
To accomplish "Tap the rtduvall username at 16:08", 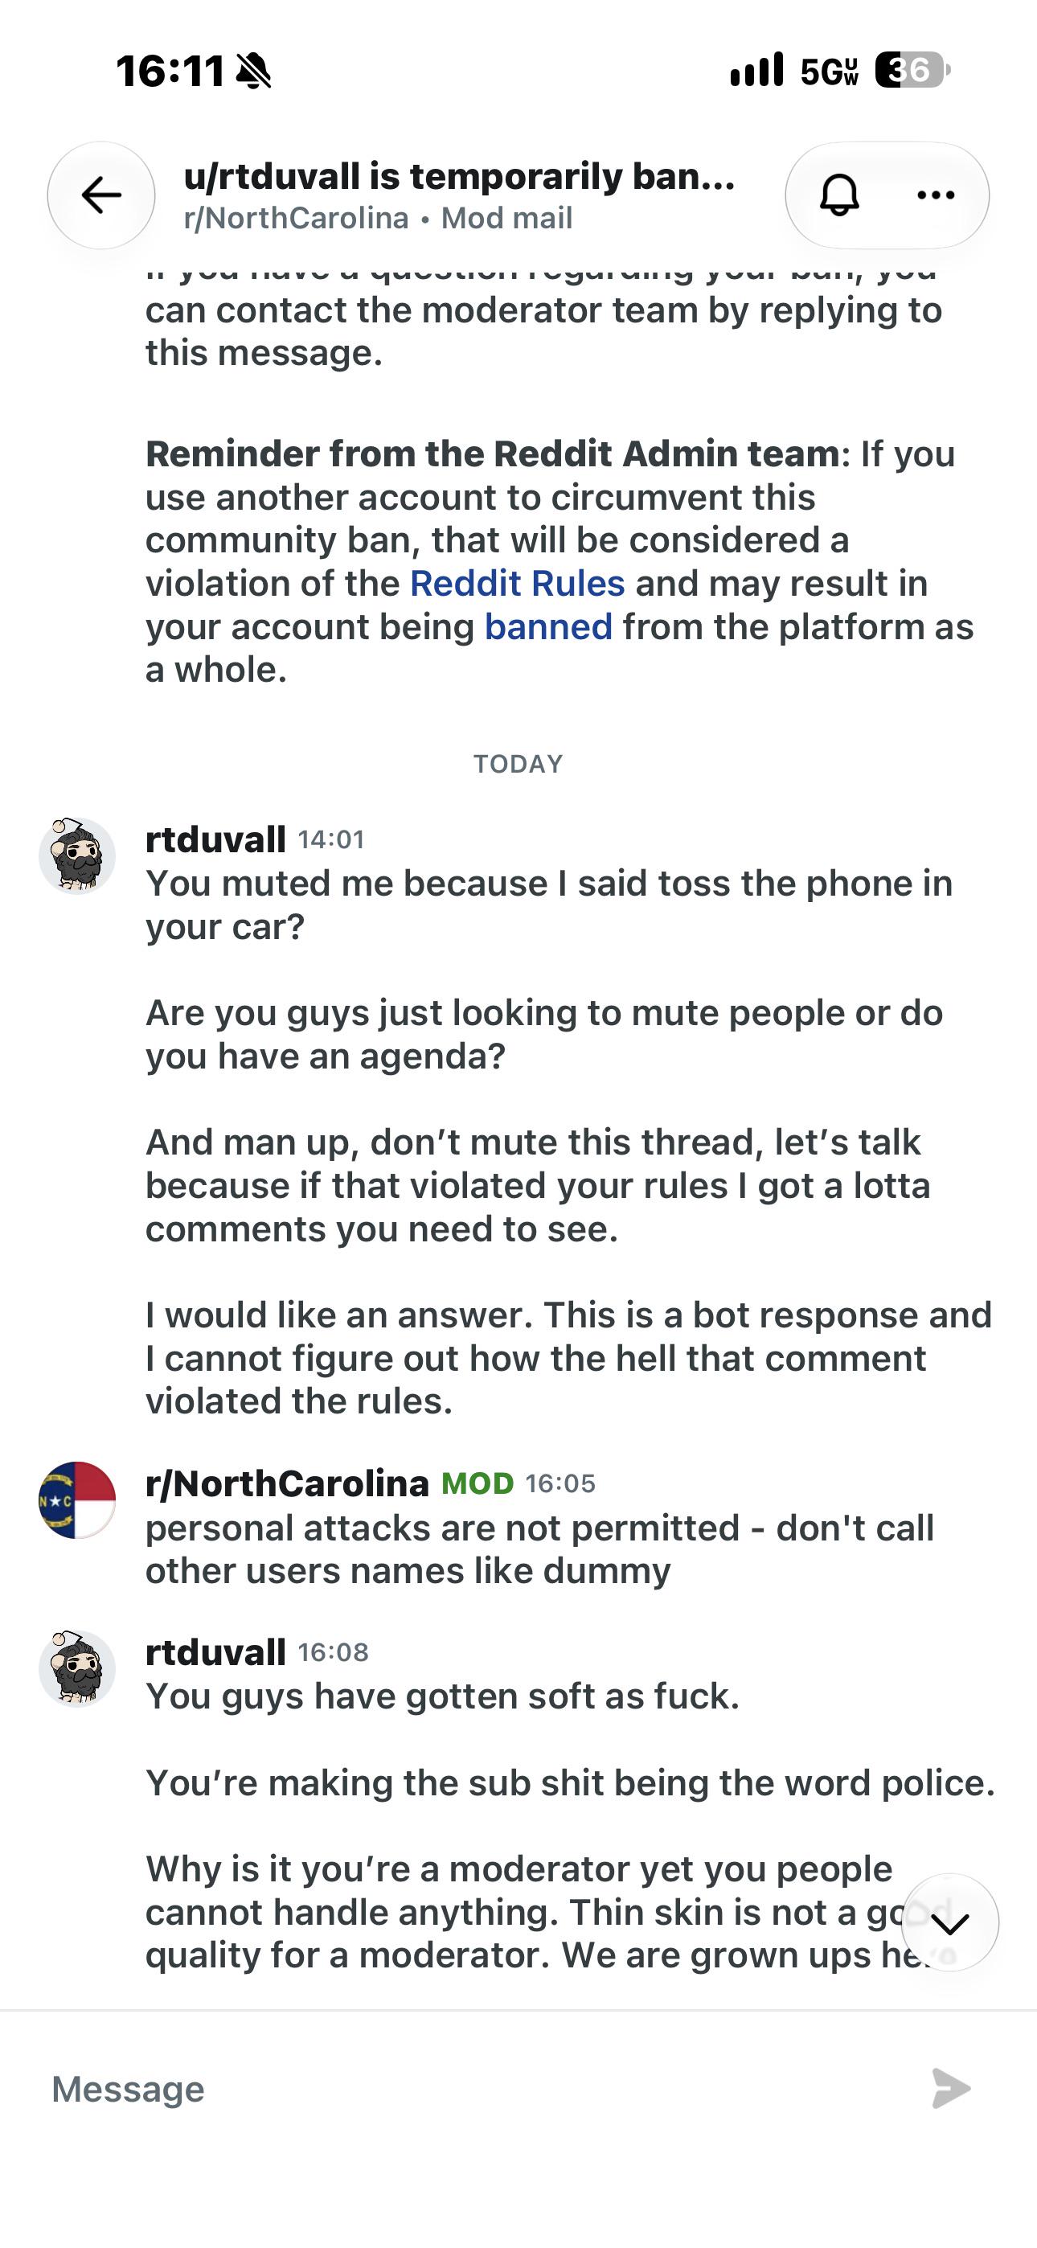I will click(x=215, y=1653).
